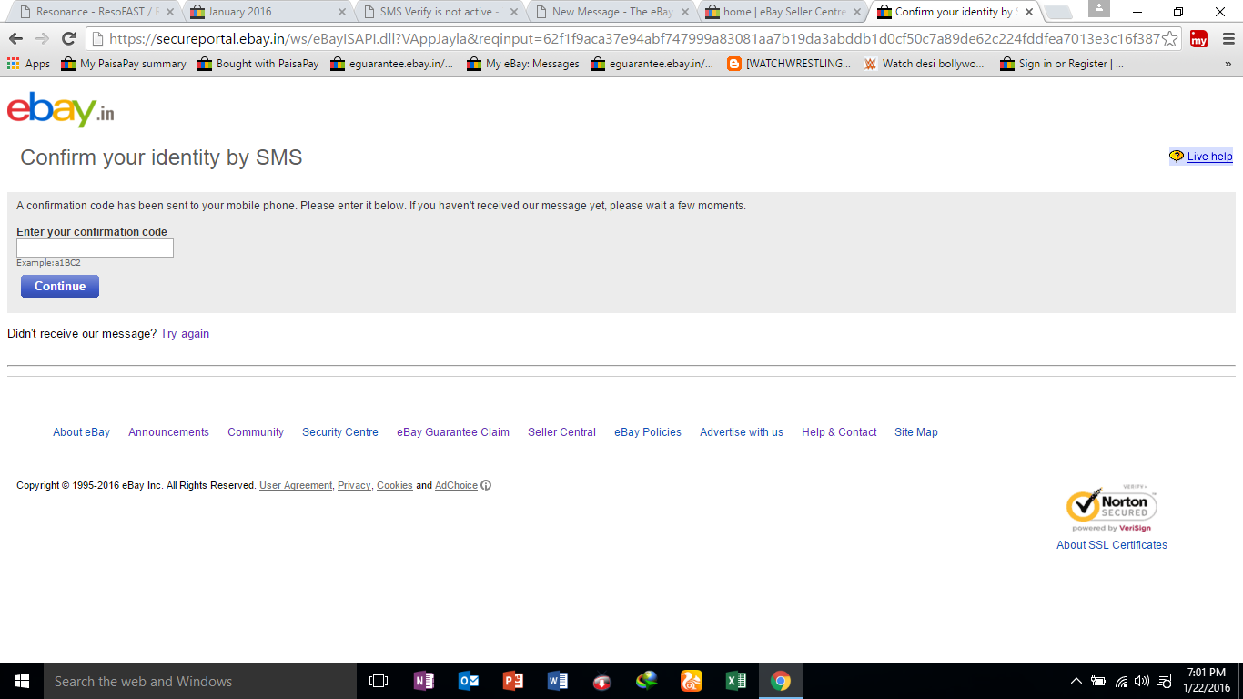
Task: Open UC Browser from the taskbar
Action: pos(692,681)
